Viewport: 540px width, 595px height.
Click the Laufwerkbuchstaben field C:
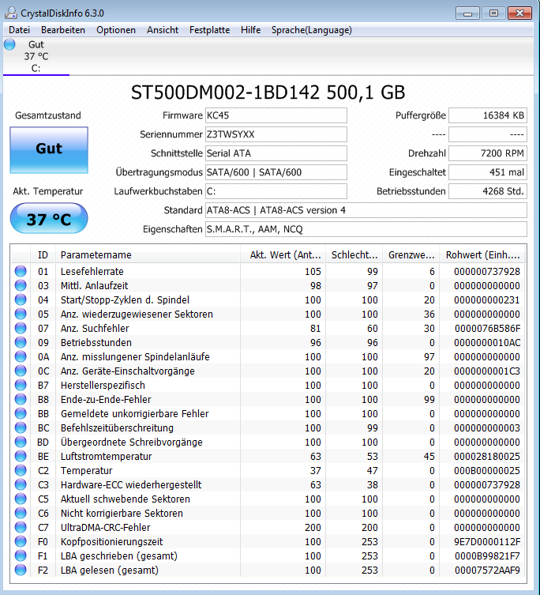tap(276, 191)
